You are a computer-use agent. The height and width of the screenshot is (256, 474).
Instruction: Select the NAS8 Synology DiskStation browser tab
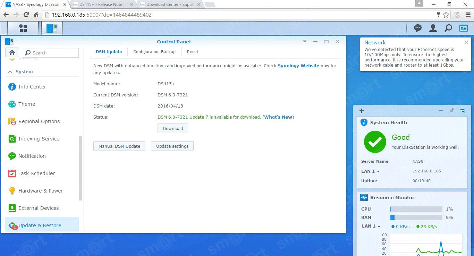coord(36,5)
